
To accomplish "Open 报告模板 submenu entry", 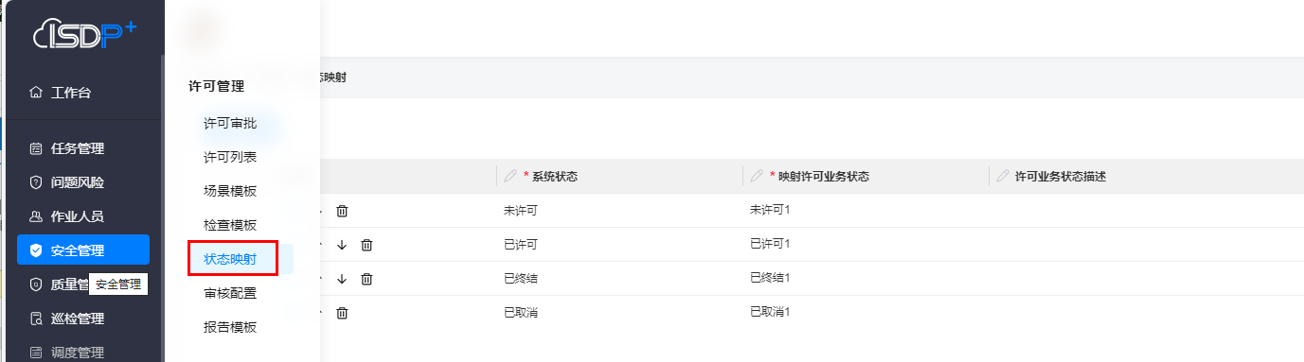I will 230,327.
